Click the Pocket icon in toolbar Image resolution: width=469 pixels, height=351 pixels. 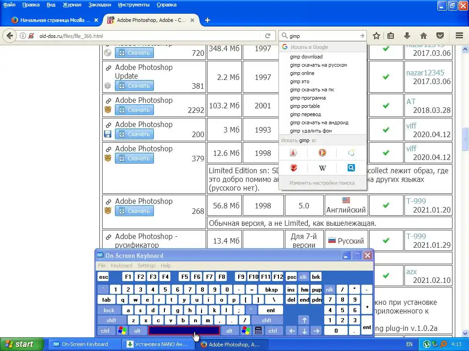[440, 36]
